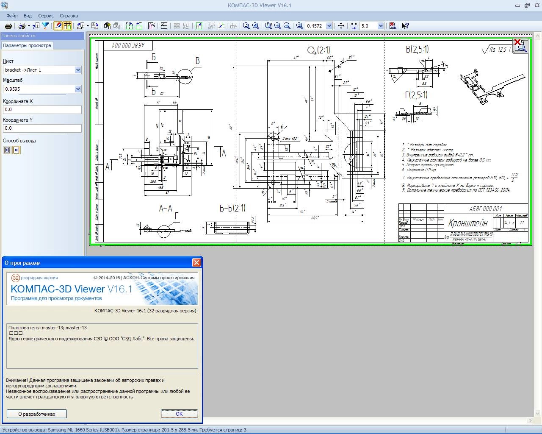
Task: Click the О разработчиках button
Action: tap(37, 414)
